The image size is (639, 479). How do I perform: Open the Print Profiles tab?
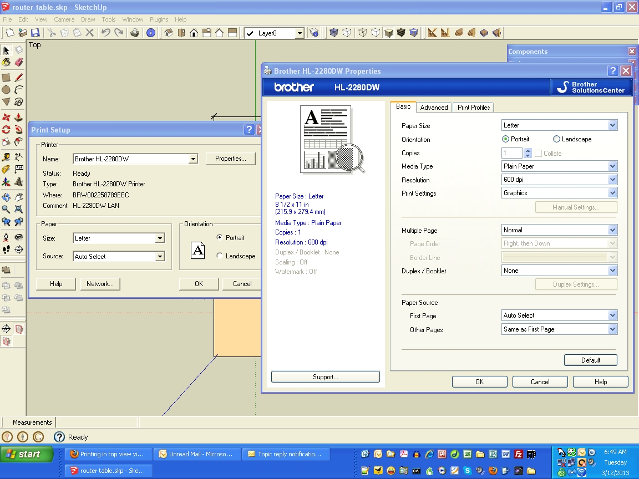[473, 108]
